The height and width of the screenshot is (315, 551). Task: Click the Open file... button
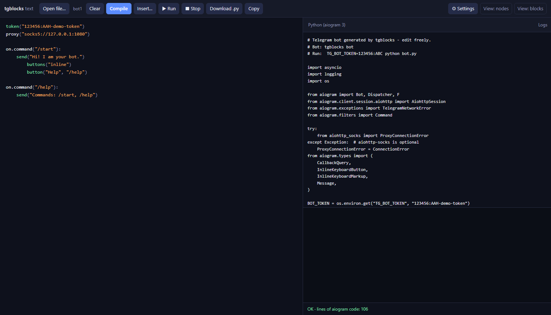54,8
